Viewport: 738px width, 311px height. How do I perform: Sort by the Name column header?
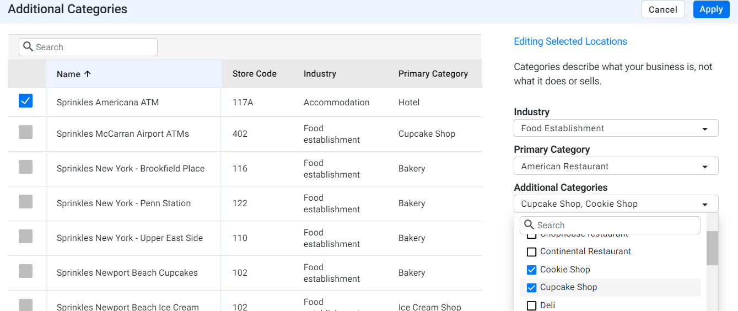click(x=133, y=74)
